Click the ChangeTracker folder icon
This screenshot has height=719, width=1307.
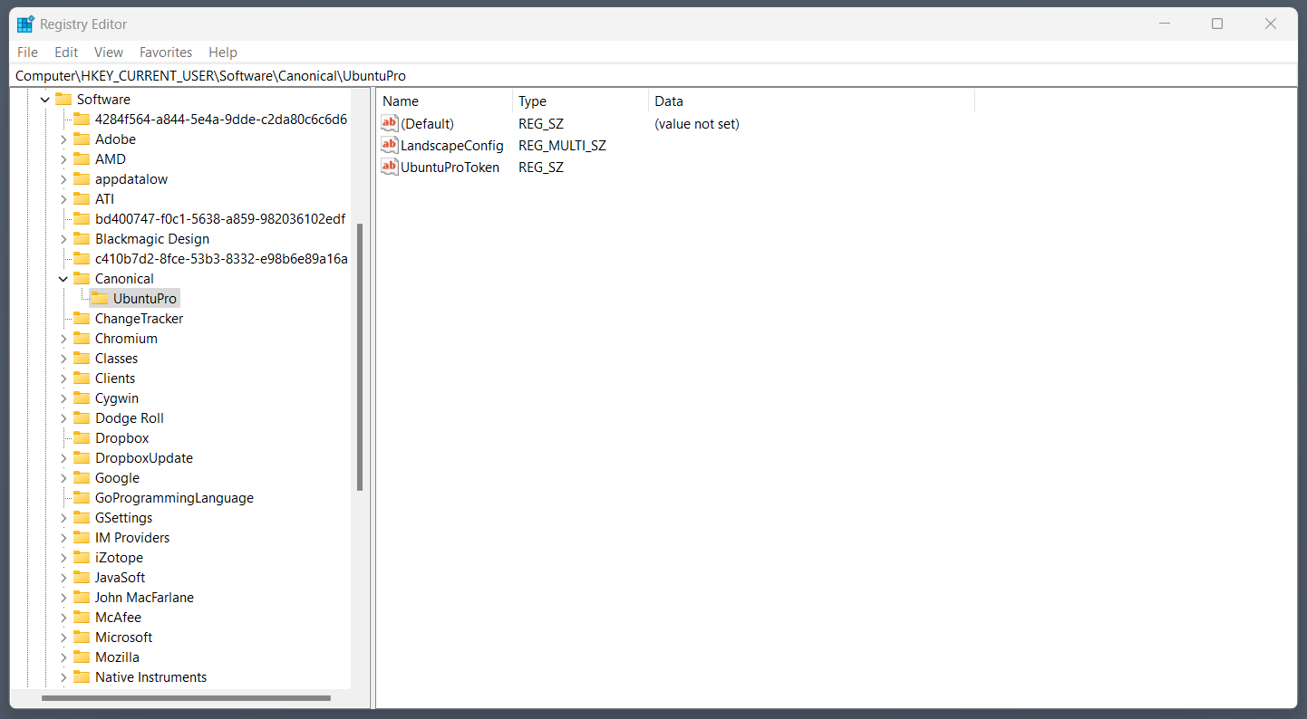(x=82, y=319)
